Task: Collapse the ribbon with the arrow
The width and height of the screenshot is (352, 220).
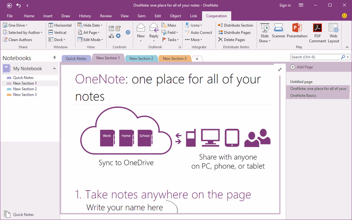Action: [347, 47]
